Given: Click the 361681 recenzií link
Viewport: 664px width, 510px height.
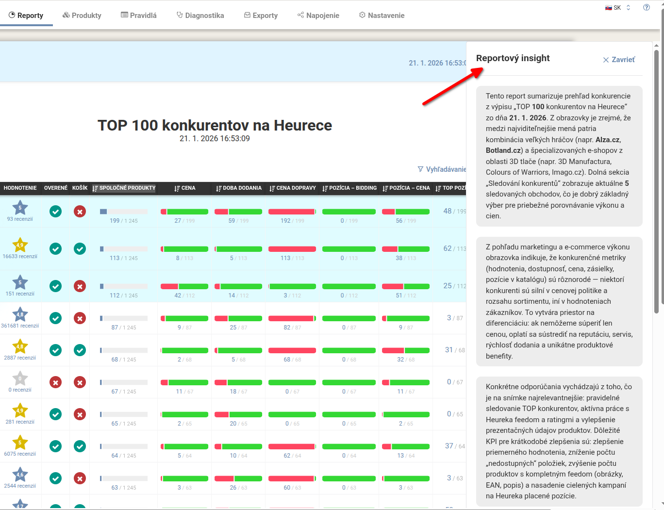Looking at the screenshot, I should [20, 326].
